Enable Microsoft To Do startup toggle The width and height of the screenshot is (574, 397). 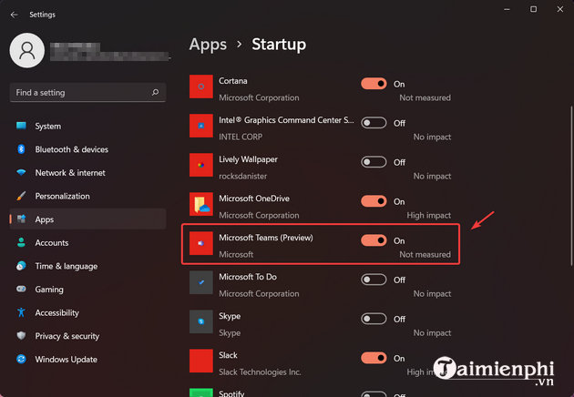(x=374, y=280)
